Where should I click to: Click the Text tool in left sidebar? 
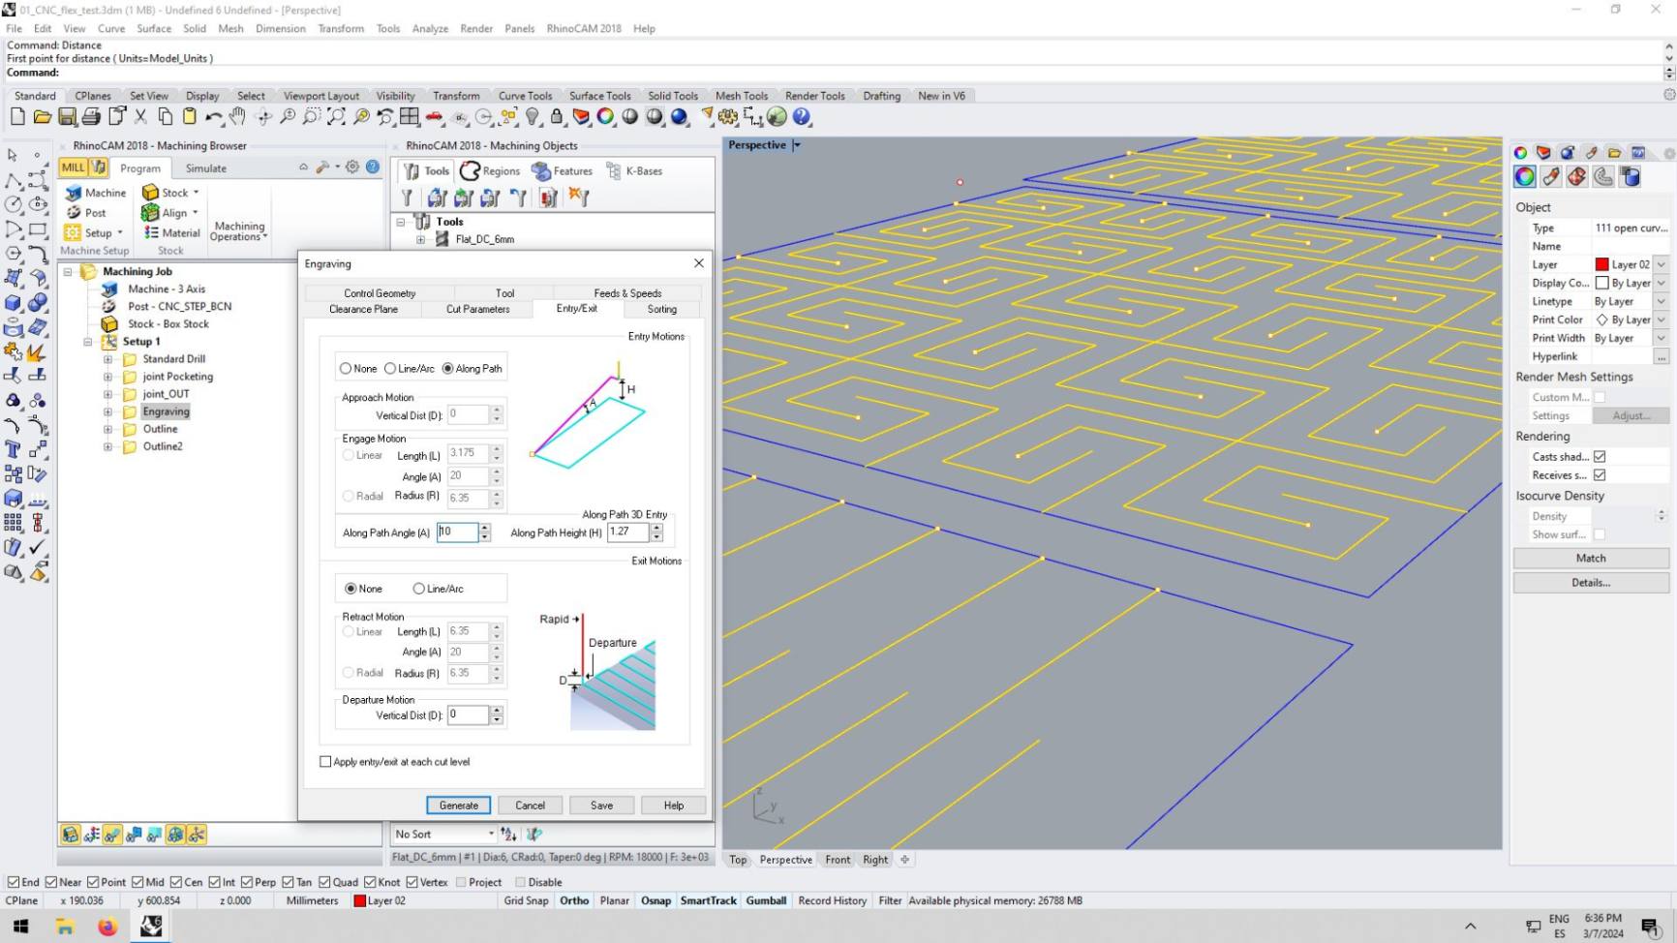[x=14, y=449]
